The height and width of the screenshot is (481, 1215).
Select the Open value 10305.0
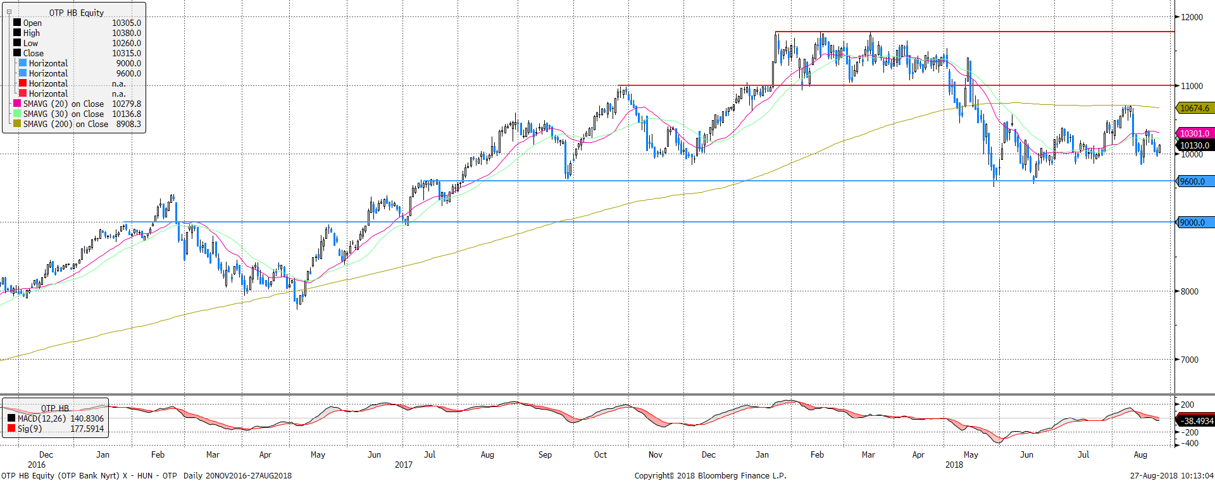127,23
